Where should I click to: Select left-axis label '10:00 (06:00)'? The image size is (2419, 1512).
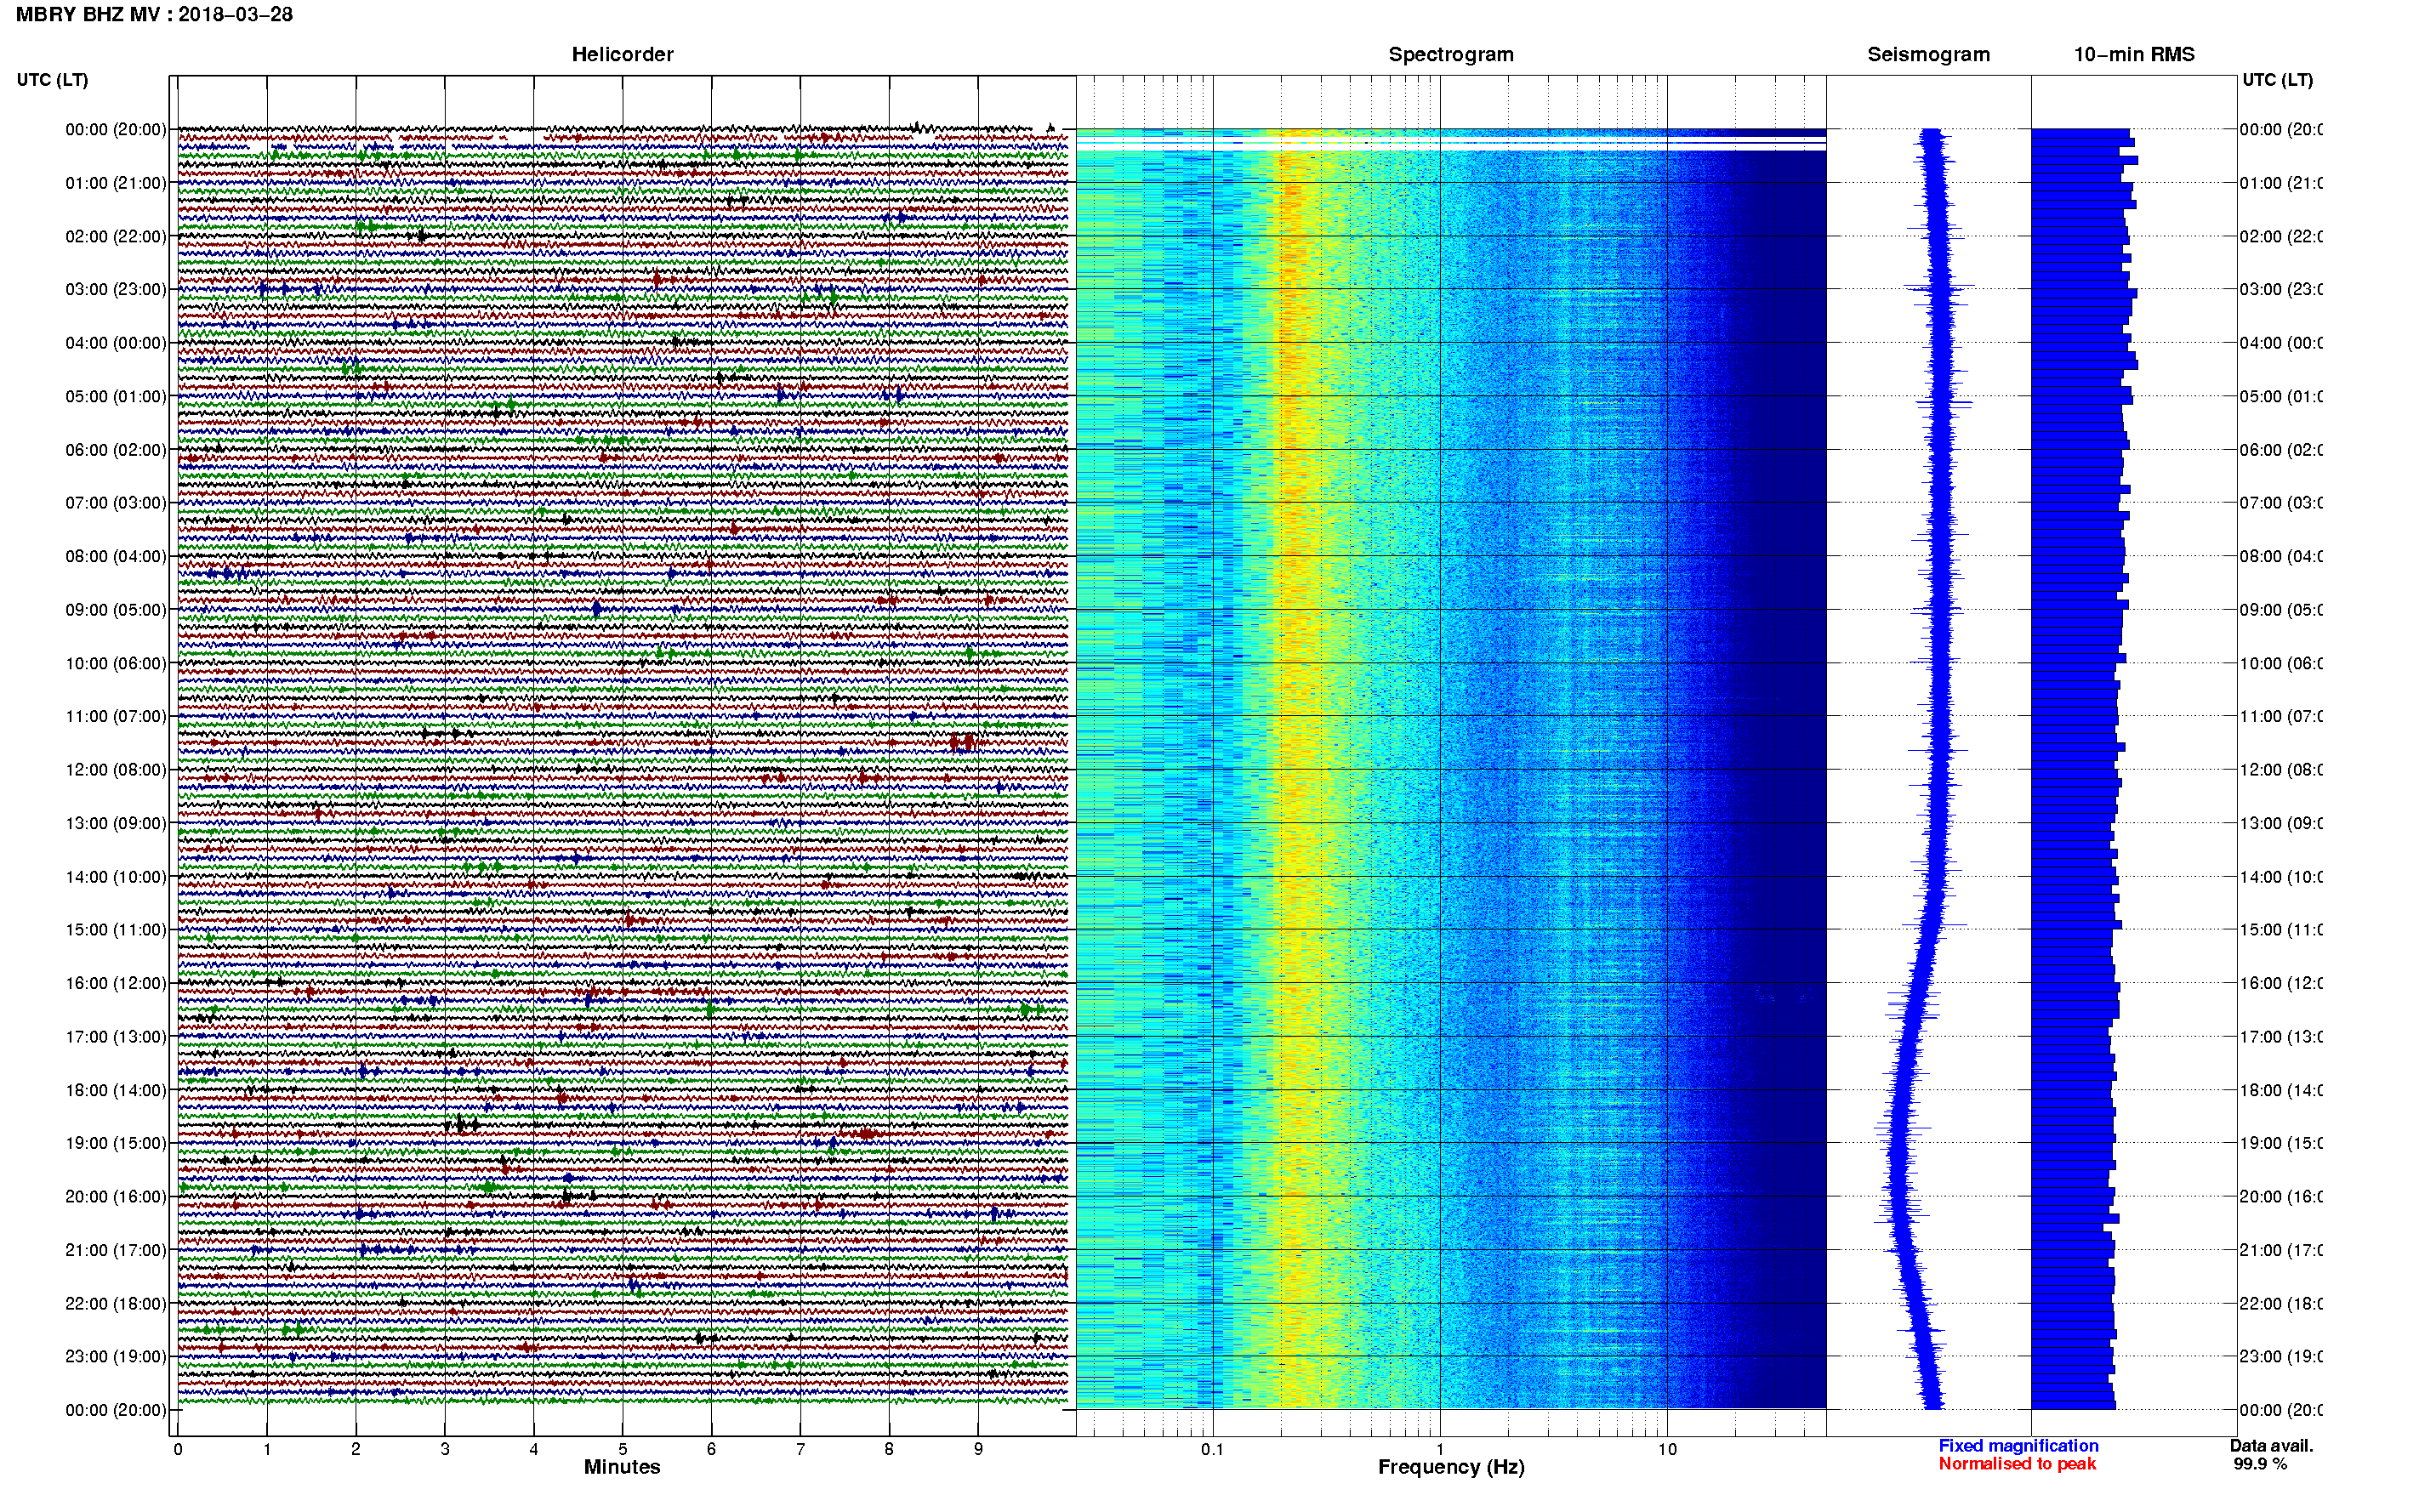coord(116,663)
